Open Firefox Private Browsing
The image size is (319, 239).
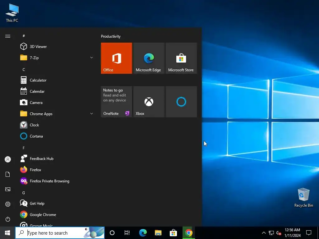[57, 181]
